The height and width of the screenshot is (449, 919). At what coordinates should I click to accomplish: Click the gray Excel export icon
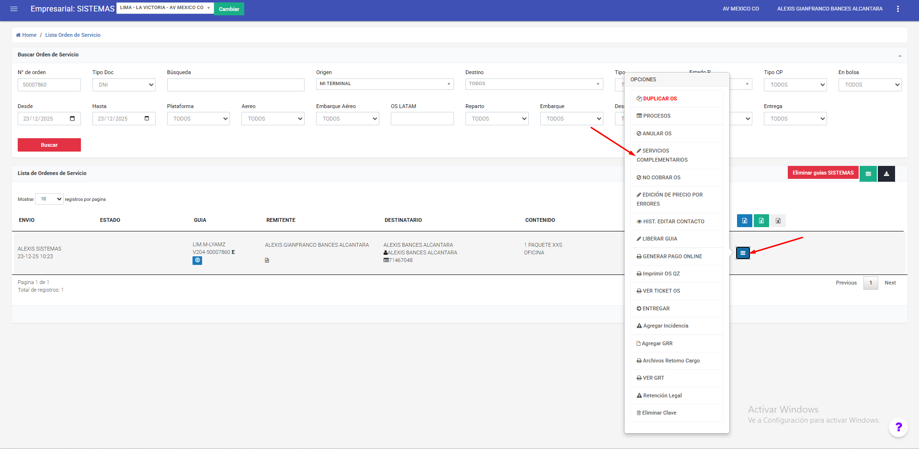[778, 220]
